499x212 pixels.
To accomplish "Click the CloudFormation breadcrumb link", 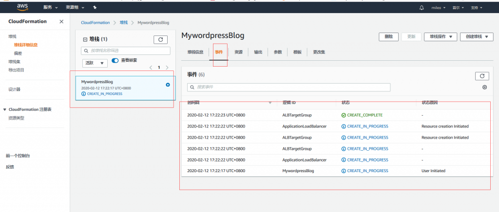I will pyautogui.click(x=95, y=22).
